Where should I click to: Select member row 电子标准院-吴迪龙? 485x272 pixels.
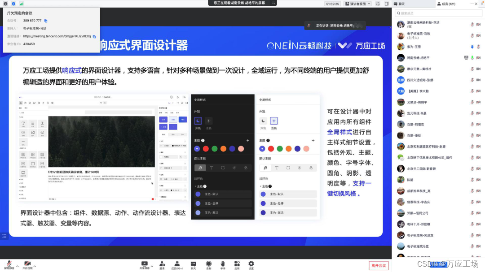pos(439,235)
